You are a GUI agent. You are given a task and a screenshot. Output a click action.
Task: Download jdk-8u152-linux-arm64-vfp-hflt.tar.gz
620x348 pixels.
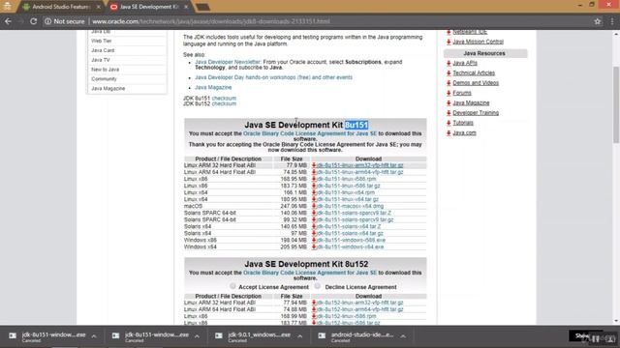click(x=359, y=309)
